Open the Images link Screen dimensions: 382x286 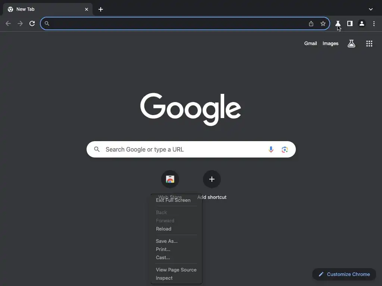tap(331, 44)
